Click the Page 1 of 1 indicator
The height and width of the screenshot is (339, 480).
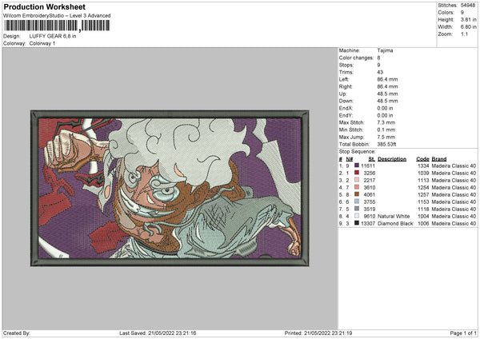(x=463, y=333)
